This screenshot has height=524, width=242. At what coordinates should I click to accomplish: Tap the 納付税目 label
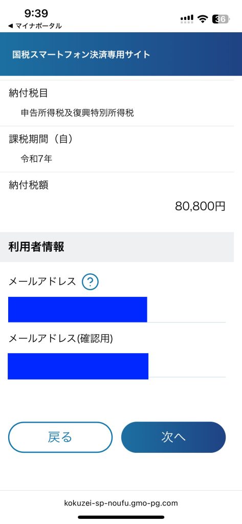point(29,93)
